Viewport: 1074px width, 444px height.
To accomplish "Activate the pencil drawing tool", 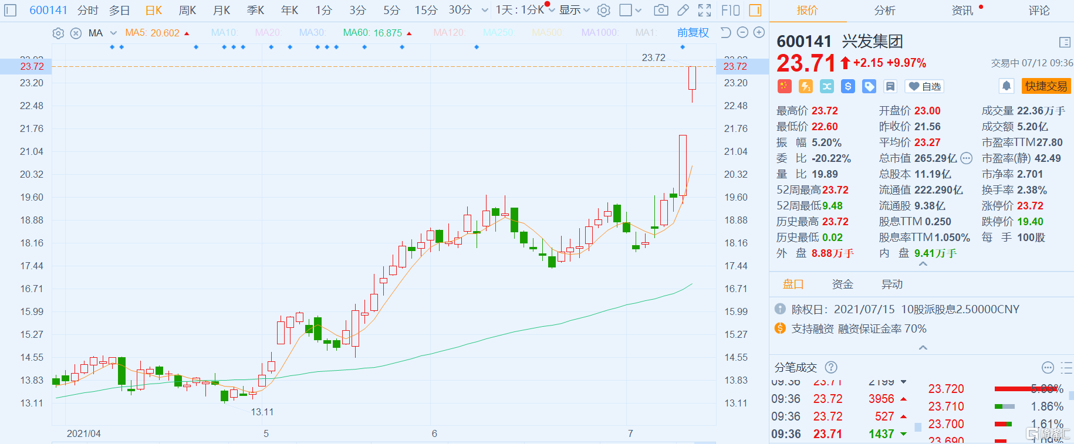I will 683,10.
